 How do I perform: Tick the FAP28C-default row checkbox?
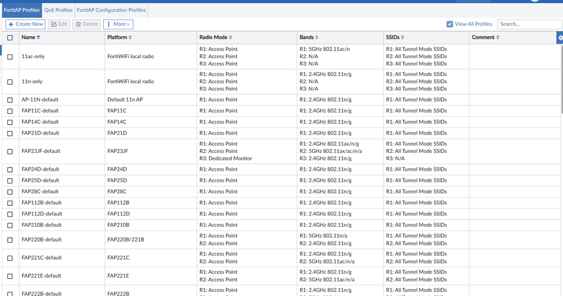[10, 191]
